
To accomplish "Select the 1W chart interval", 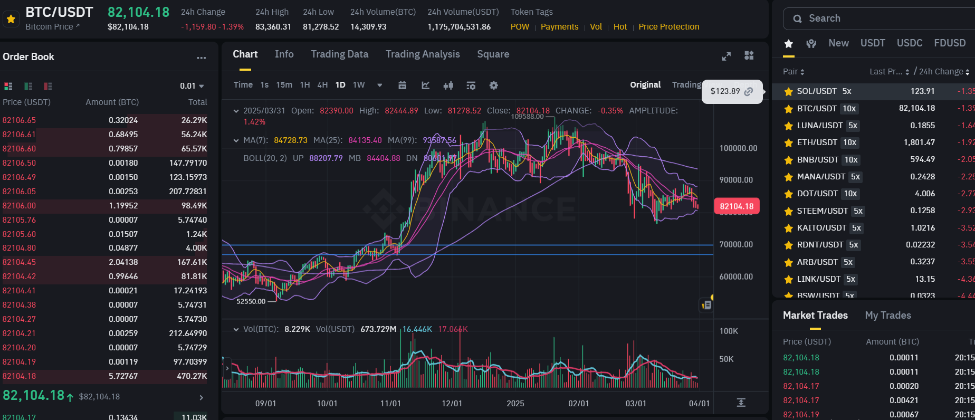I will (x=359, y=85).
